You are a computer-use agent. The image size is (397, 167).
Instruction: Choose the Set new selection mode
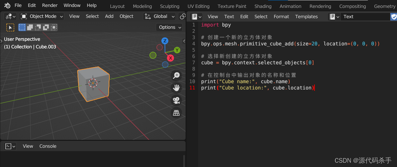(x=22, y=27)
